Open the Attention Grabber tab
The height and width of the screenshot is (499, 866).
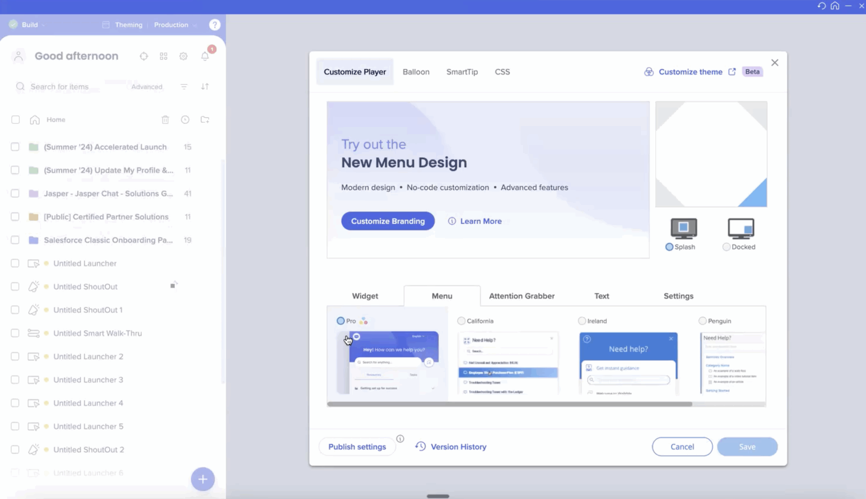point(522,296)
